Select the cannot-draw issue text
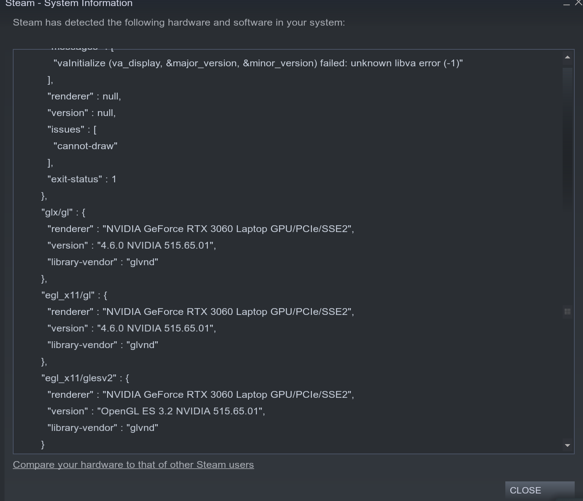This screenshot has width=583, height=501. (x=85, y=146)
